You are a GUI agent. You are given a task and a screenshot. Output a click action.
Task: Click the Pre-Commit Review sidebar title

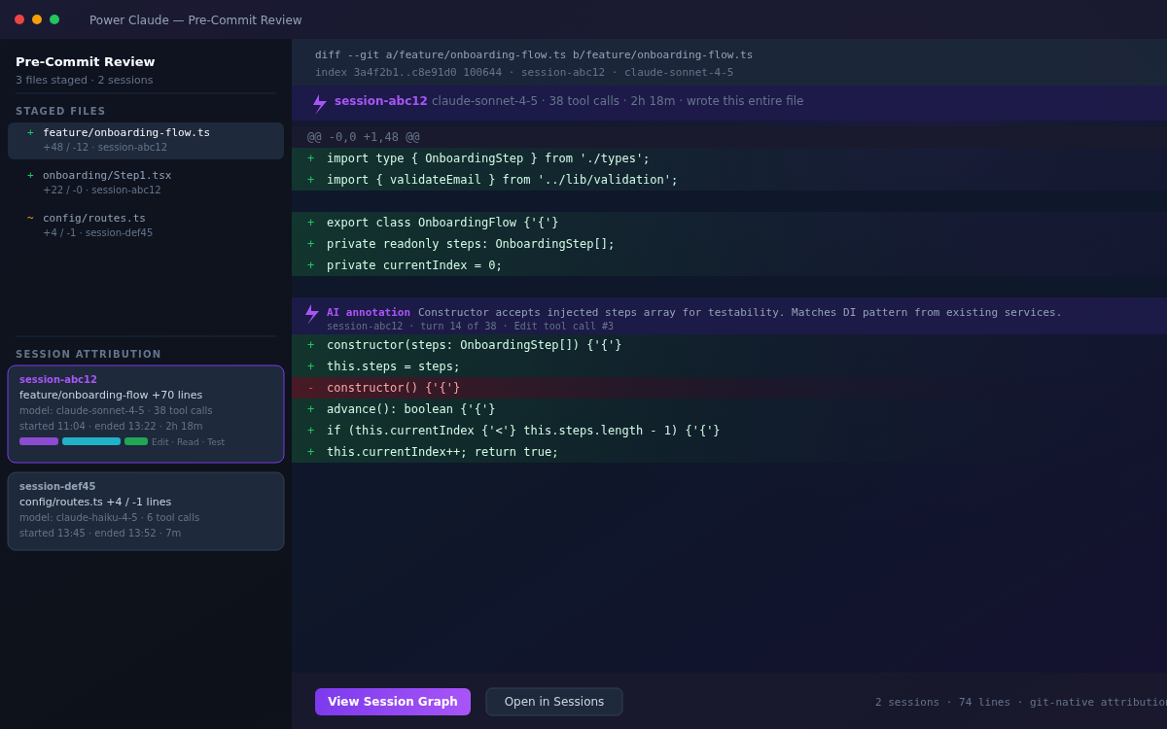point(86,62)
